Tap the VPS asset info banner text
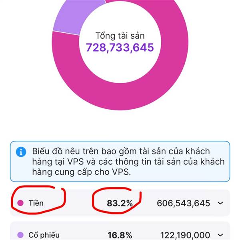The width and height of the screenshot is (240, 240). pos(128,162)
